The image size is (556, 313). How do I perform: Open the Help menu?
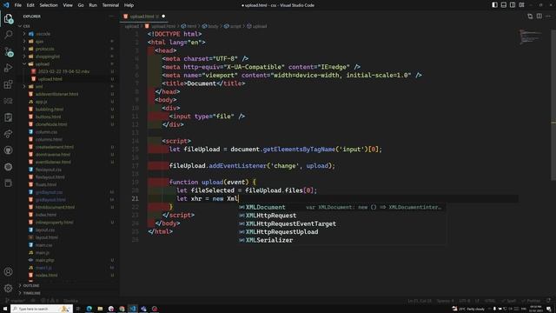[x=129, y=5]
